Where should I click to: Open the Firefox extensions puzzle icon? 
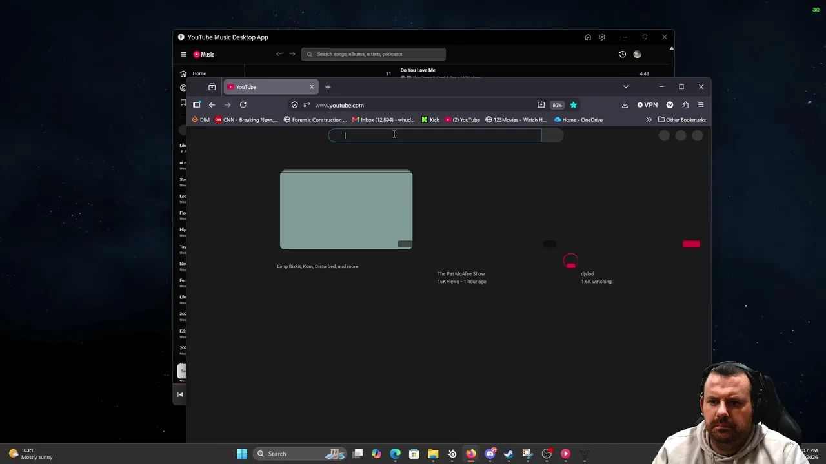(685, 105)
